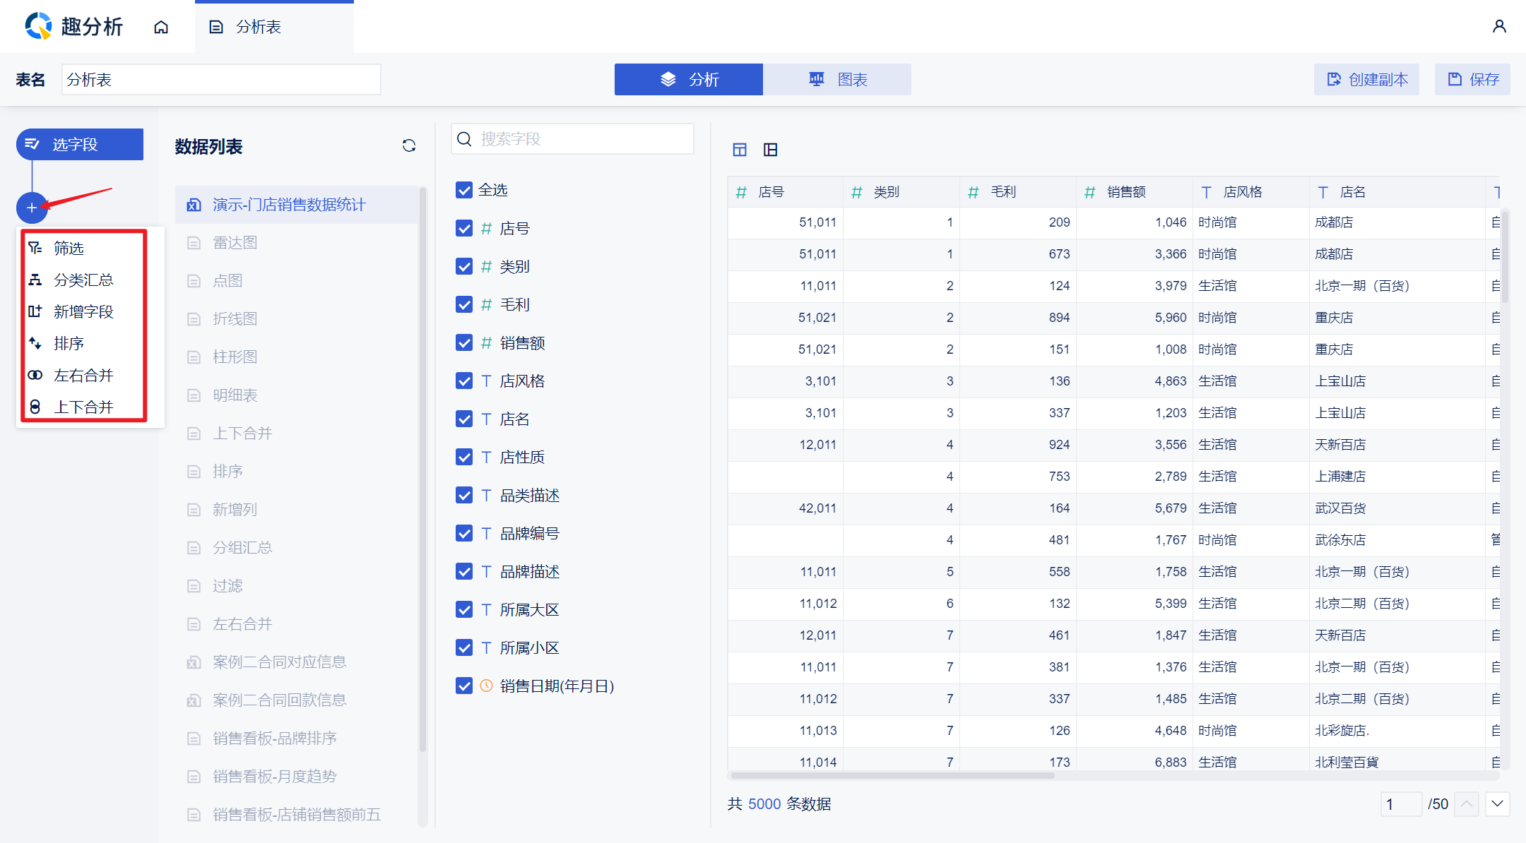Click the horizontal scrollbar under the table
This screenshot has height=843, width=1526.
pos(892,775)
